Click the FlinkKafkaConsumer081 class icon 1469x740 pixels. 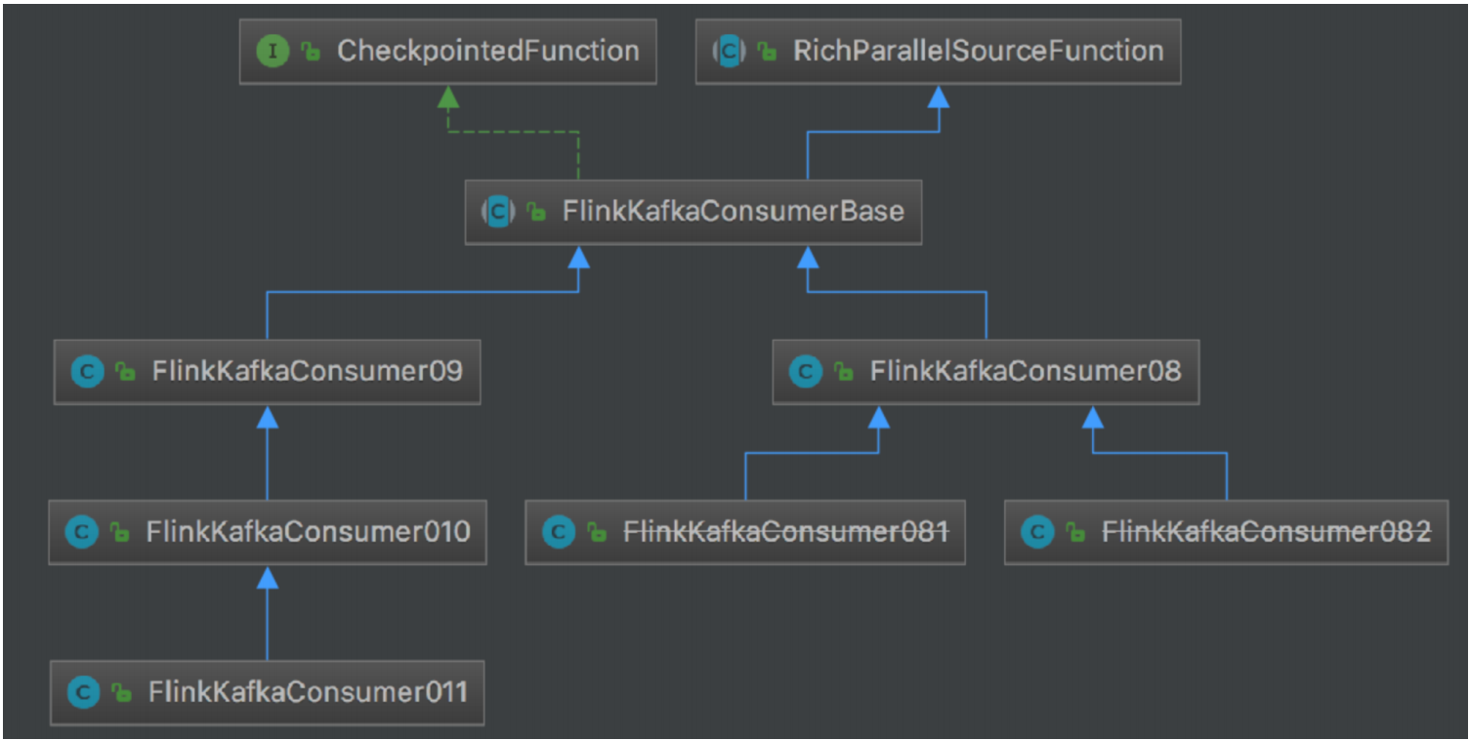click(559, 532)
